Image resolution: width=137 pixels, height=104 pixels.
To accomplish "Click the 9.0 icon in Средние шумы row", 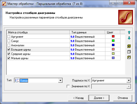I will [x=72, y=54].
